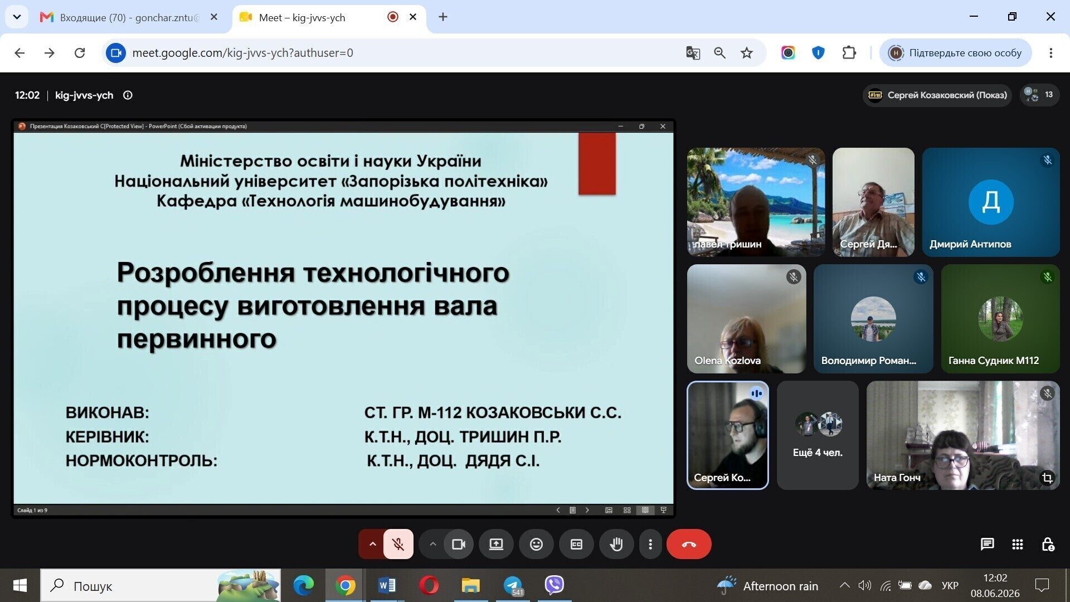Open camera video settings chevron
The image size is (1070, 602).
432,544
